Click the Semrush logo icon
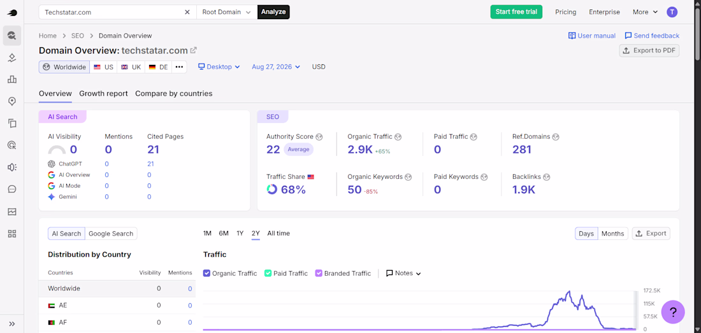 click(x=12, y=13)
